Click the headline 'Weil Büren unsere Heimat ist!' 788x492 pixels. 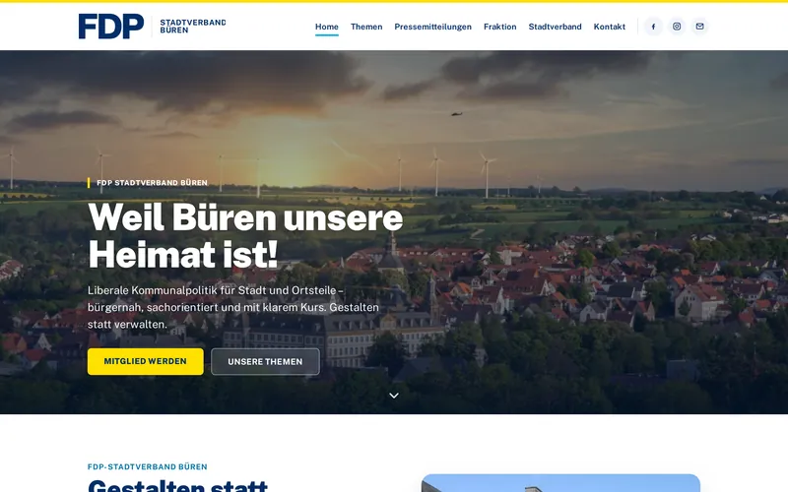pyautogui.click(x=245, y=235)
